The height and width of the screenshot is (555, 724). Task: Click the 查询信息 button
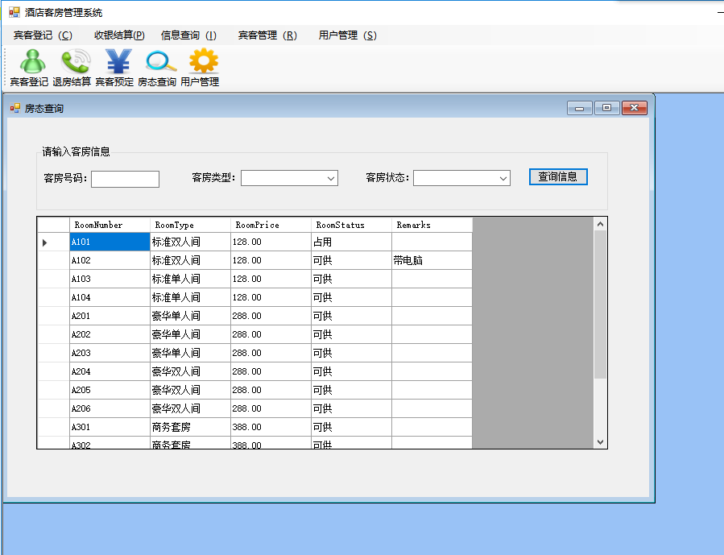[558, 177]
